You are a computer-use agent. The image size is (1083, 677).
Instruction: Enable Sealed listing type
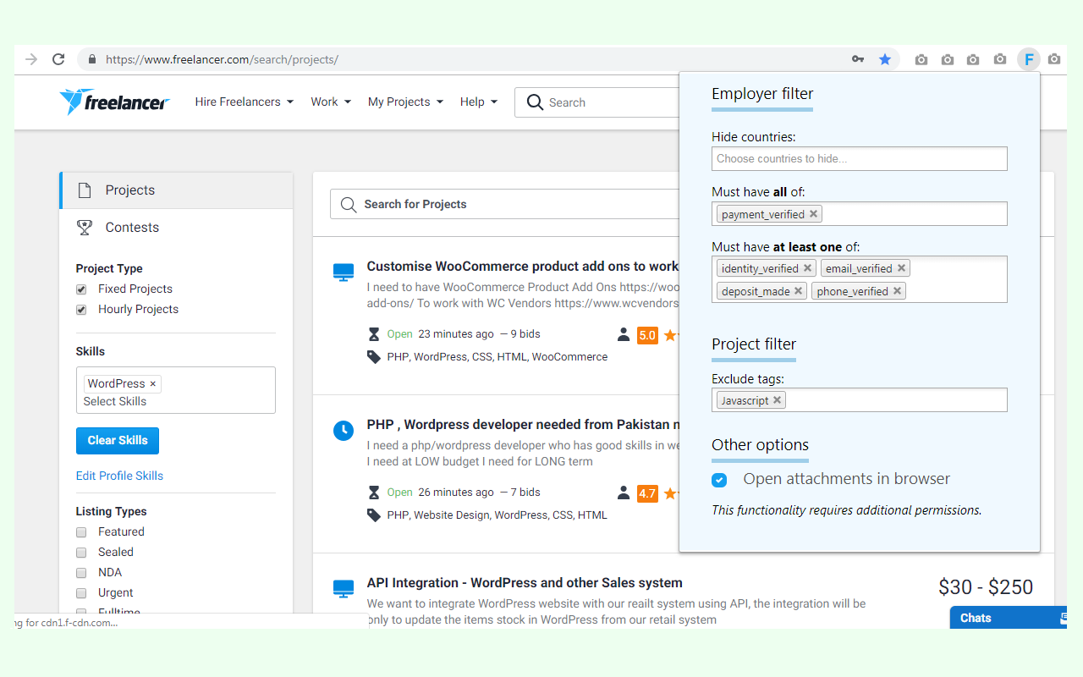point(81,553)
